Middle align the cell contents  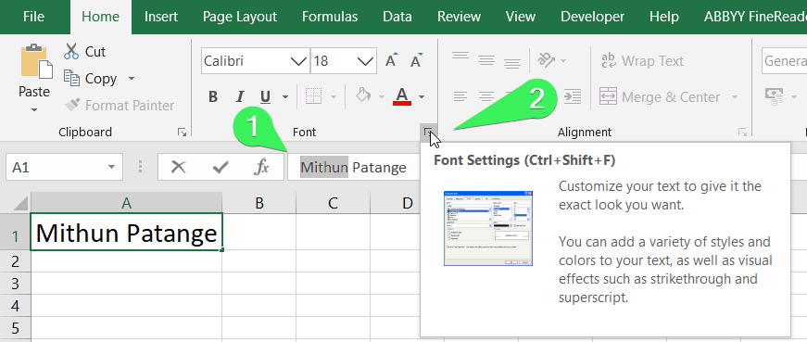pyautogui.click(x=486, y=60)
